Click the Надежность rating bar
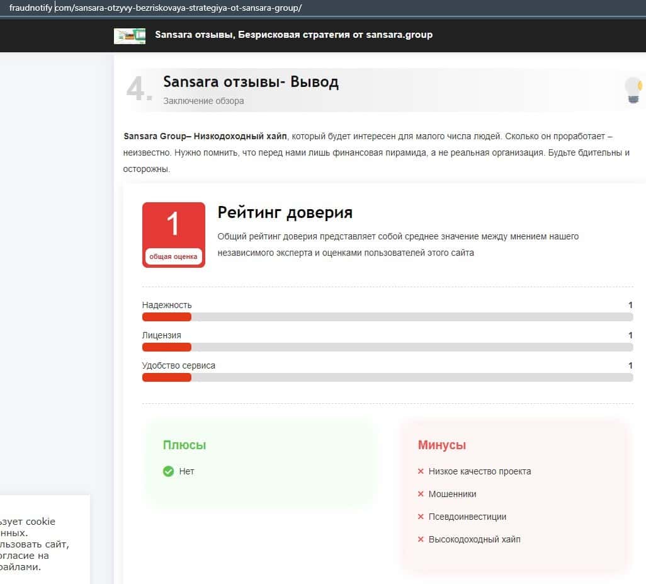 387,317
